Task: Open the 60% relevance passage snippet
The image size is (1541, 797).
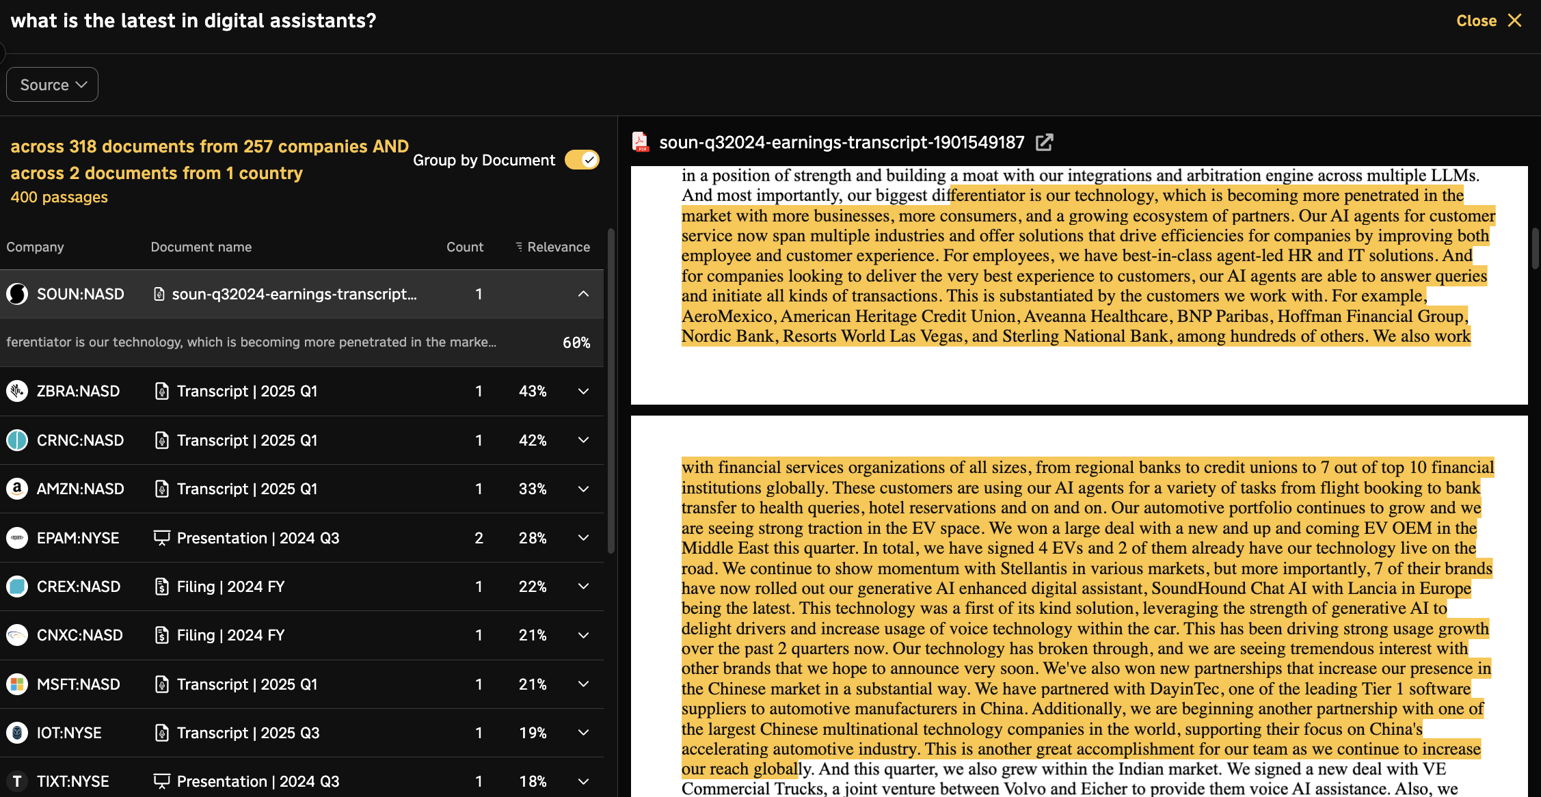Action: click(x=301, y=342)
